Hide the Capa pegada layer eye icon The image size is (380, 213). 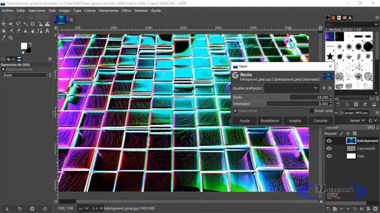click(329, 149)
